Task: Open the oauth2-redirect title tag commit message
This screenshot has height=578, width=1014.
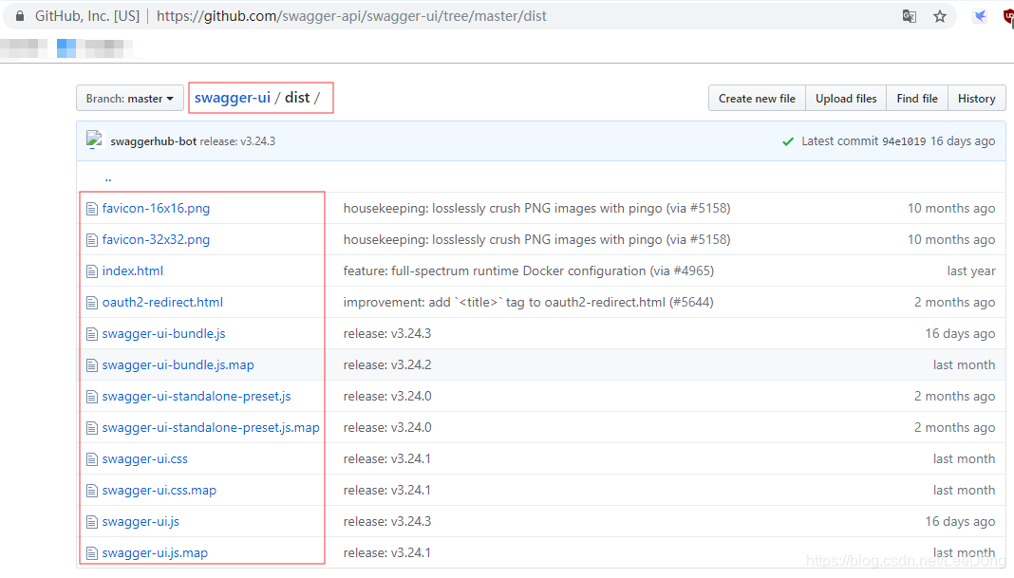Action: (x=528, y=302)
